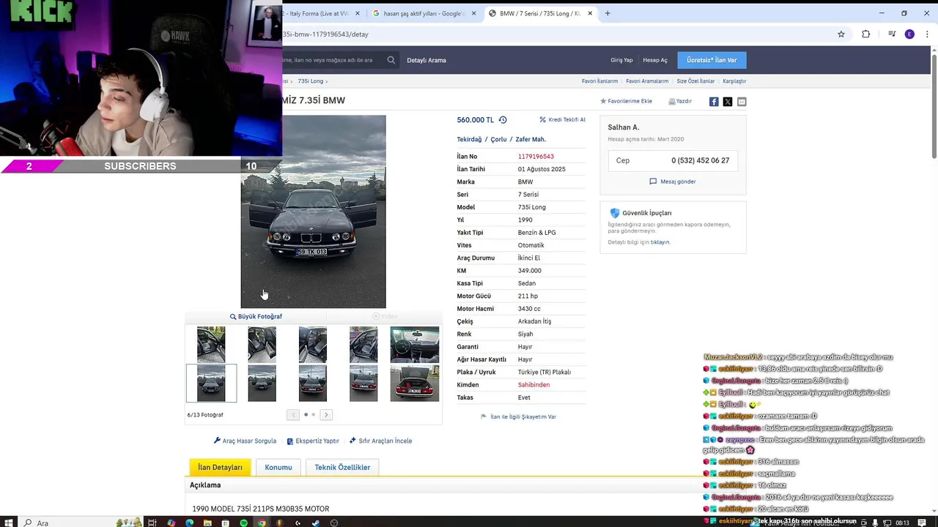Open Detaylı Arama advanced search

pos(426,60)
